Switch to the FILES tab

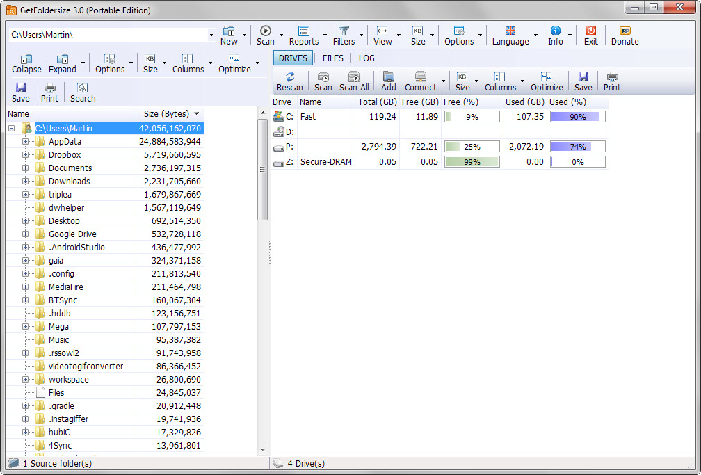pos(332,58)
